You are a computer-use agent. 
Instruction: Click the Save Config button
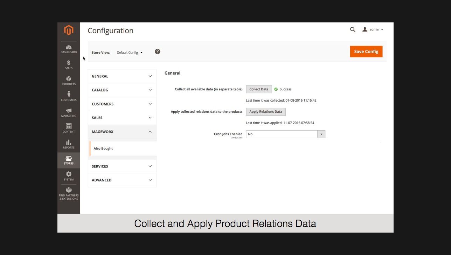click(x=366, y=51)
